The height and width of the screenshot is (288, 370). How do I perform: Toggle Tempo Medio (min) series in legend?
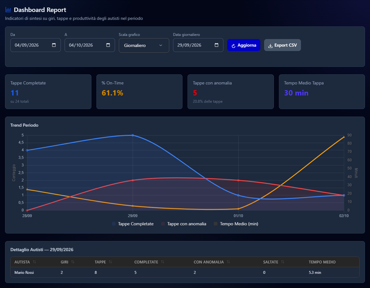pyautogui.click(x=236, y=224)
